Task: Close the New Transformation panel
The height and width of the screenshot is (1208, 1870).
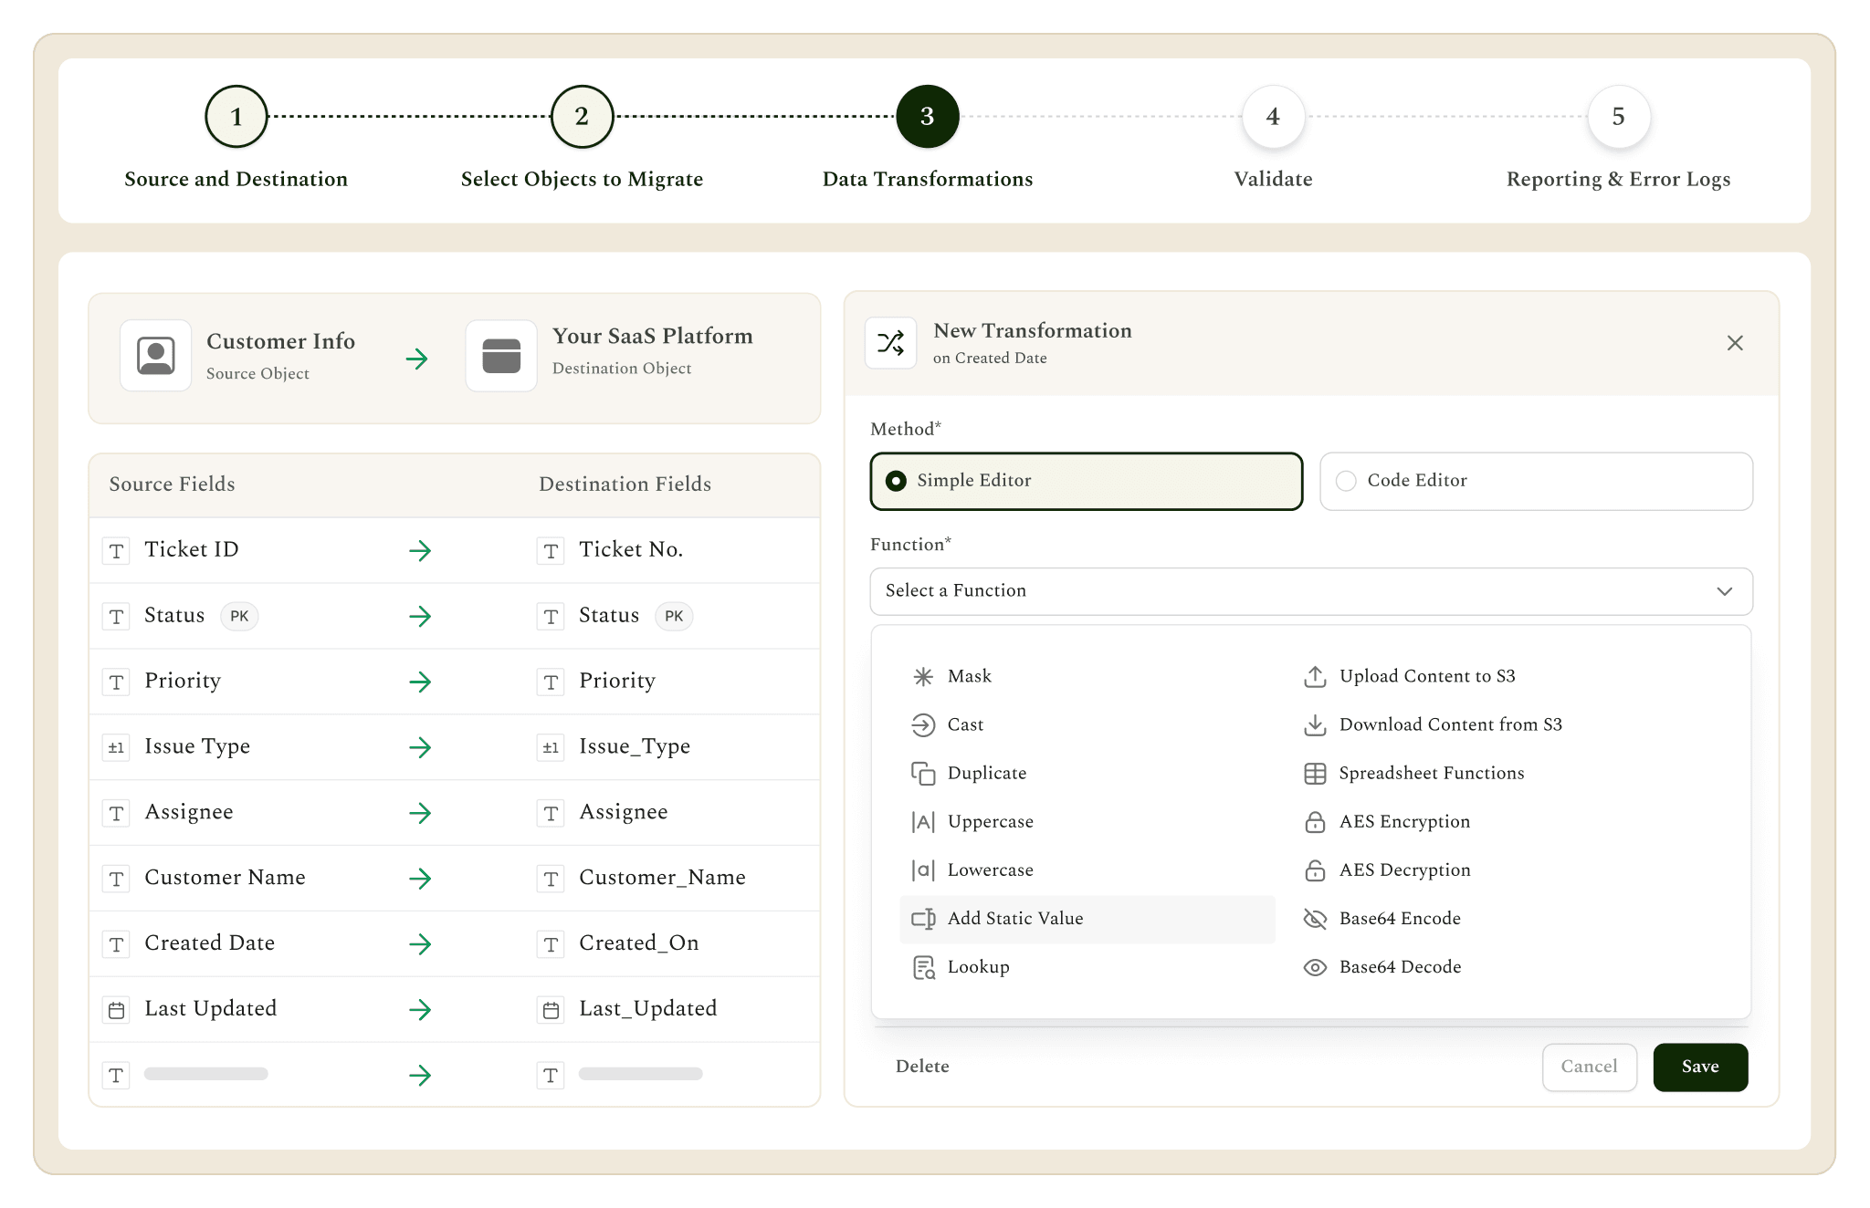Action: coord(1735,343)
